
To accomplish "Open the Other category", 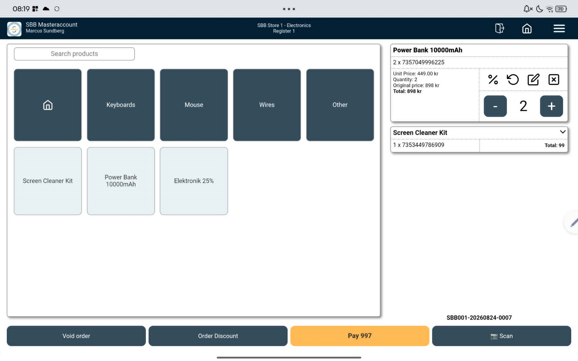I will (x=340, y=105).
